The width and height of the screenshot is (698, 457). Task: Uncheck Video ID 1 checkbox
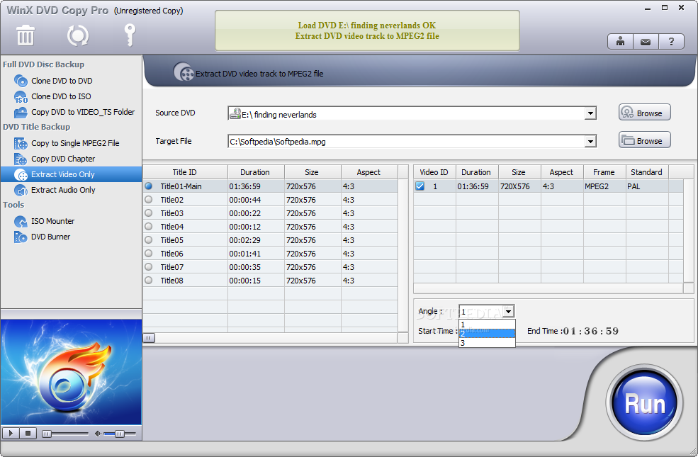pos(420,186)
